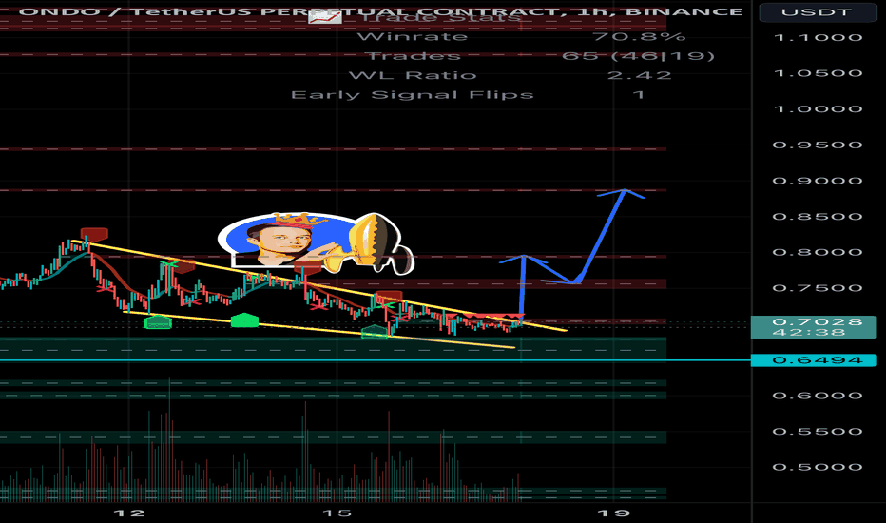
Task: Click the 0.8500 price axis label
Action: click(818, 217)
